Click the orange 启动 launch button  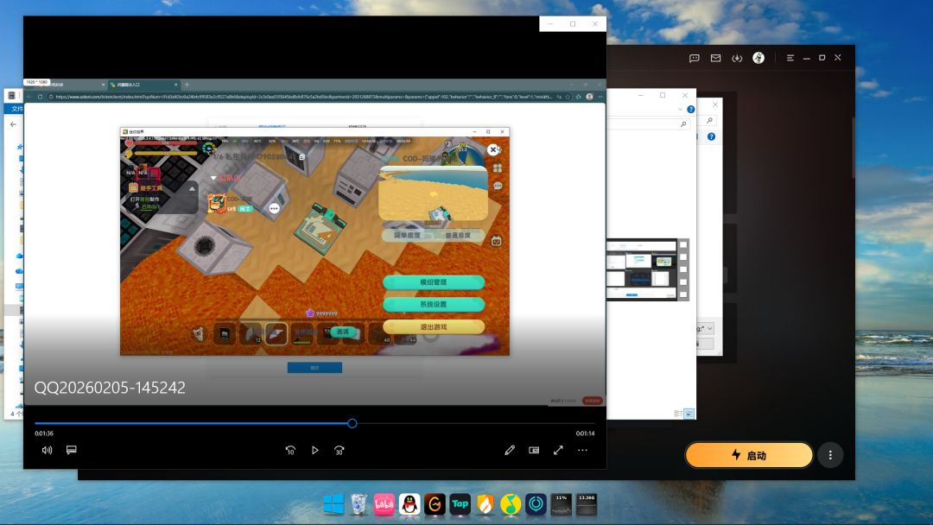pyautogui.click(x=748, y=455)
